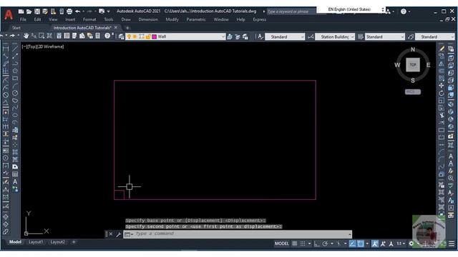Viewport: 458px width, 257px height.
Task: Select the Circle draw tool
Action: [15, 94]
